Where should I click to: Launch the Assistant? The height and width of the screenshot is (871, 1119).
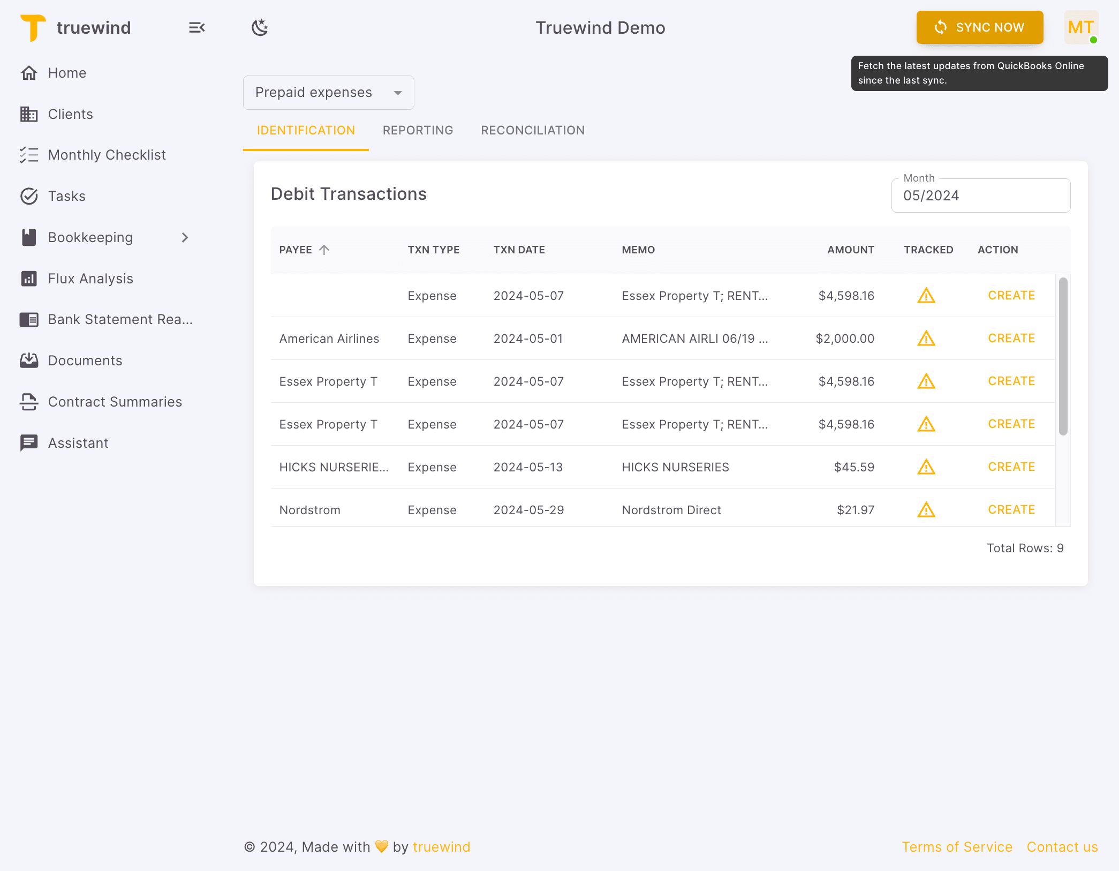point(78,443)
